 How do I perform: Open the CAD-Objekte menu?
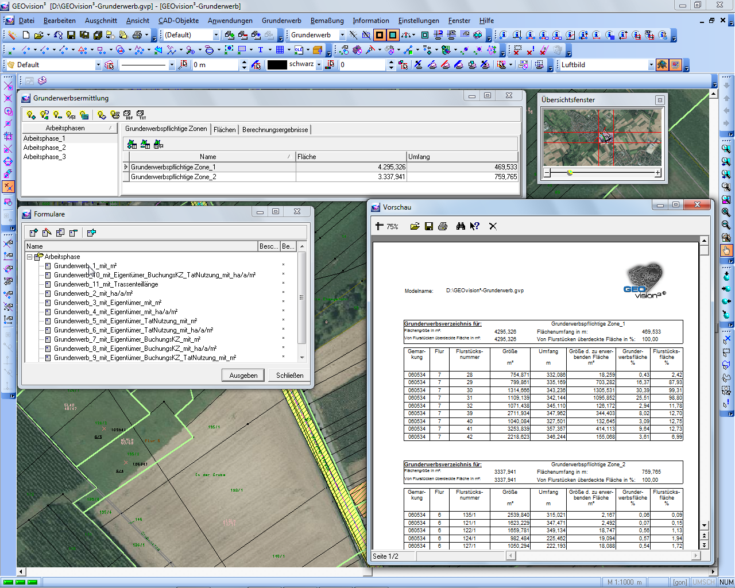click(179, 20)
